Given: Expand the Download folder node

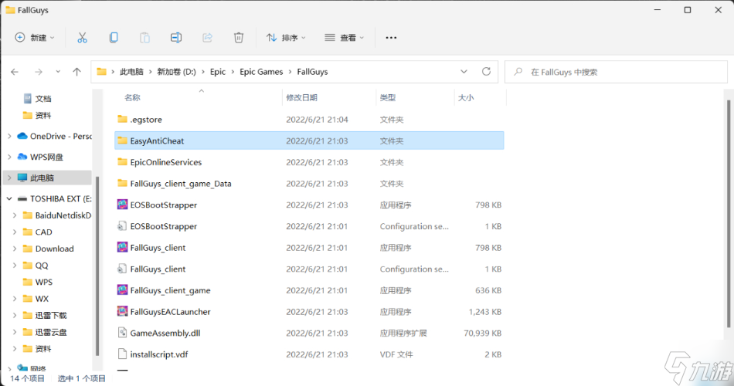Looking at the screenshot, I should [x=15, y=249].
